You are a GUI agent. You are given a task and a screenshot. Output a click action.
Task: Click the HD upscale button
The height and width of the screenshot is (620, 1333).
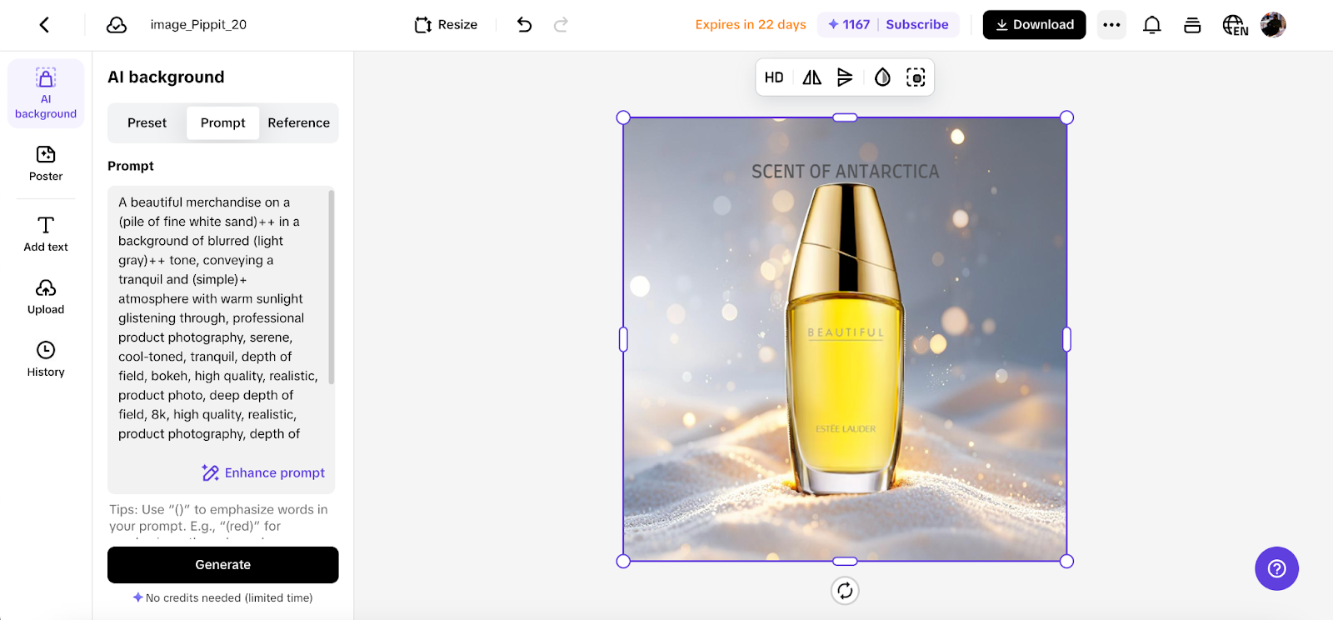(774, 77)
